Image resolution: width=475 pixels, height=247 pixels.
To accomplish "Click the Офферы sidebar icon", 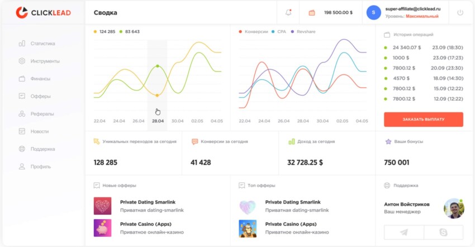I will [x=22, y=96].
